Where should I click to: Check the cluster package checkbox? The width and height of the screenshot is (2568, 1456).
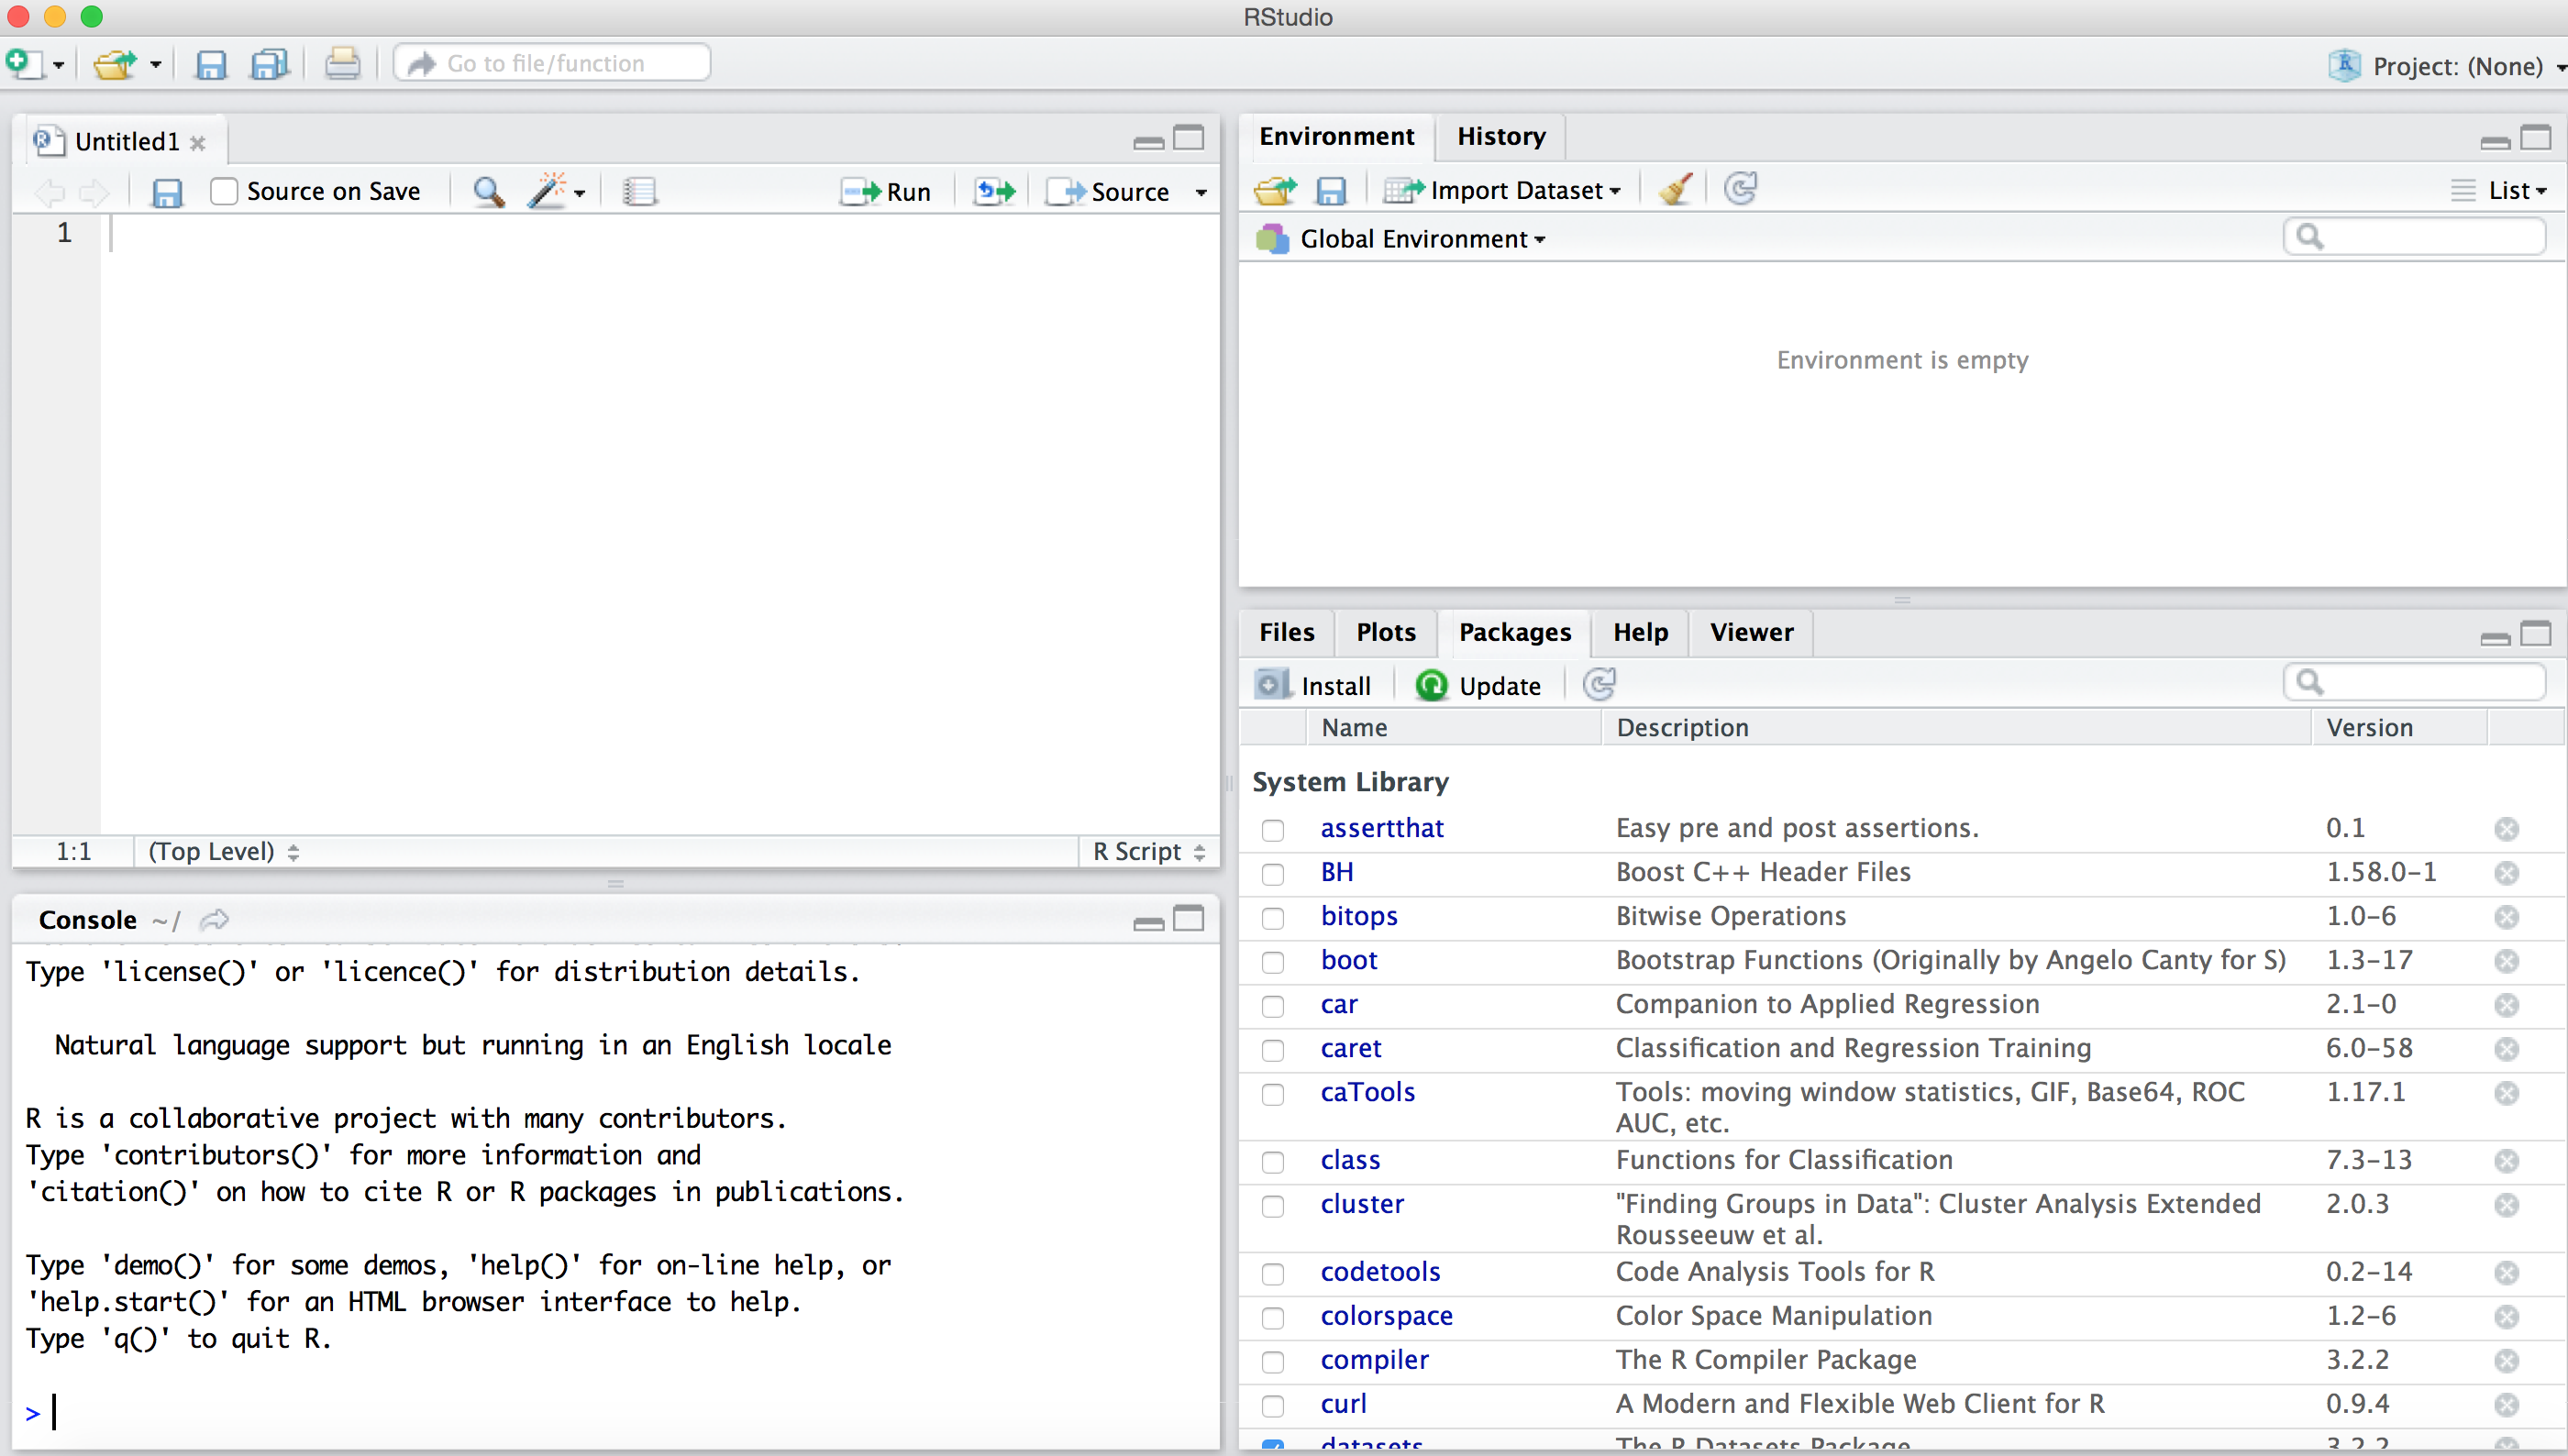(1272, 1206)
